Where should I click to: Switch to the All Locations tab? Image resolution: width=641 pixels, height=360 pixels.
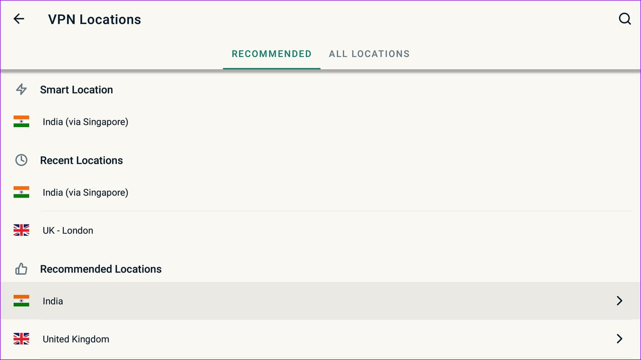pyautogui.click(x=369, y=54)
